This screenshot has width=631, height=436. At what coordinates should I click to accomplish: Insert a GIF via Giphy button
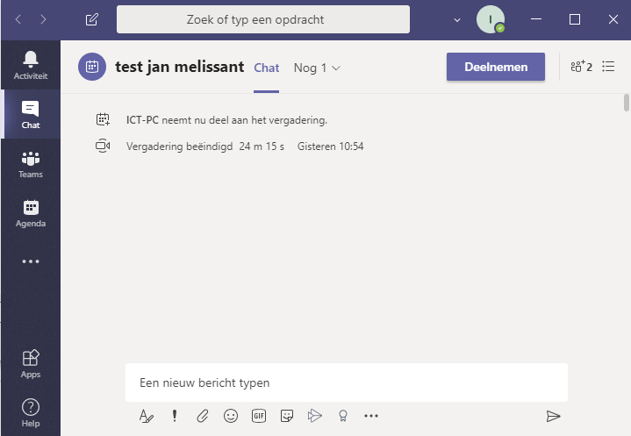tap(259, 416)
